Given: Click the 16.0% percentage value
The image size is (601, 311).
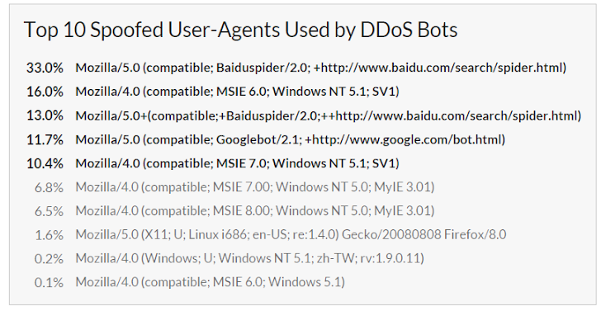Looking at the screenshot, I should click(45, 92).
